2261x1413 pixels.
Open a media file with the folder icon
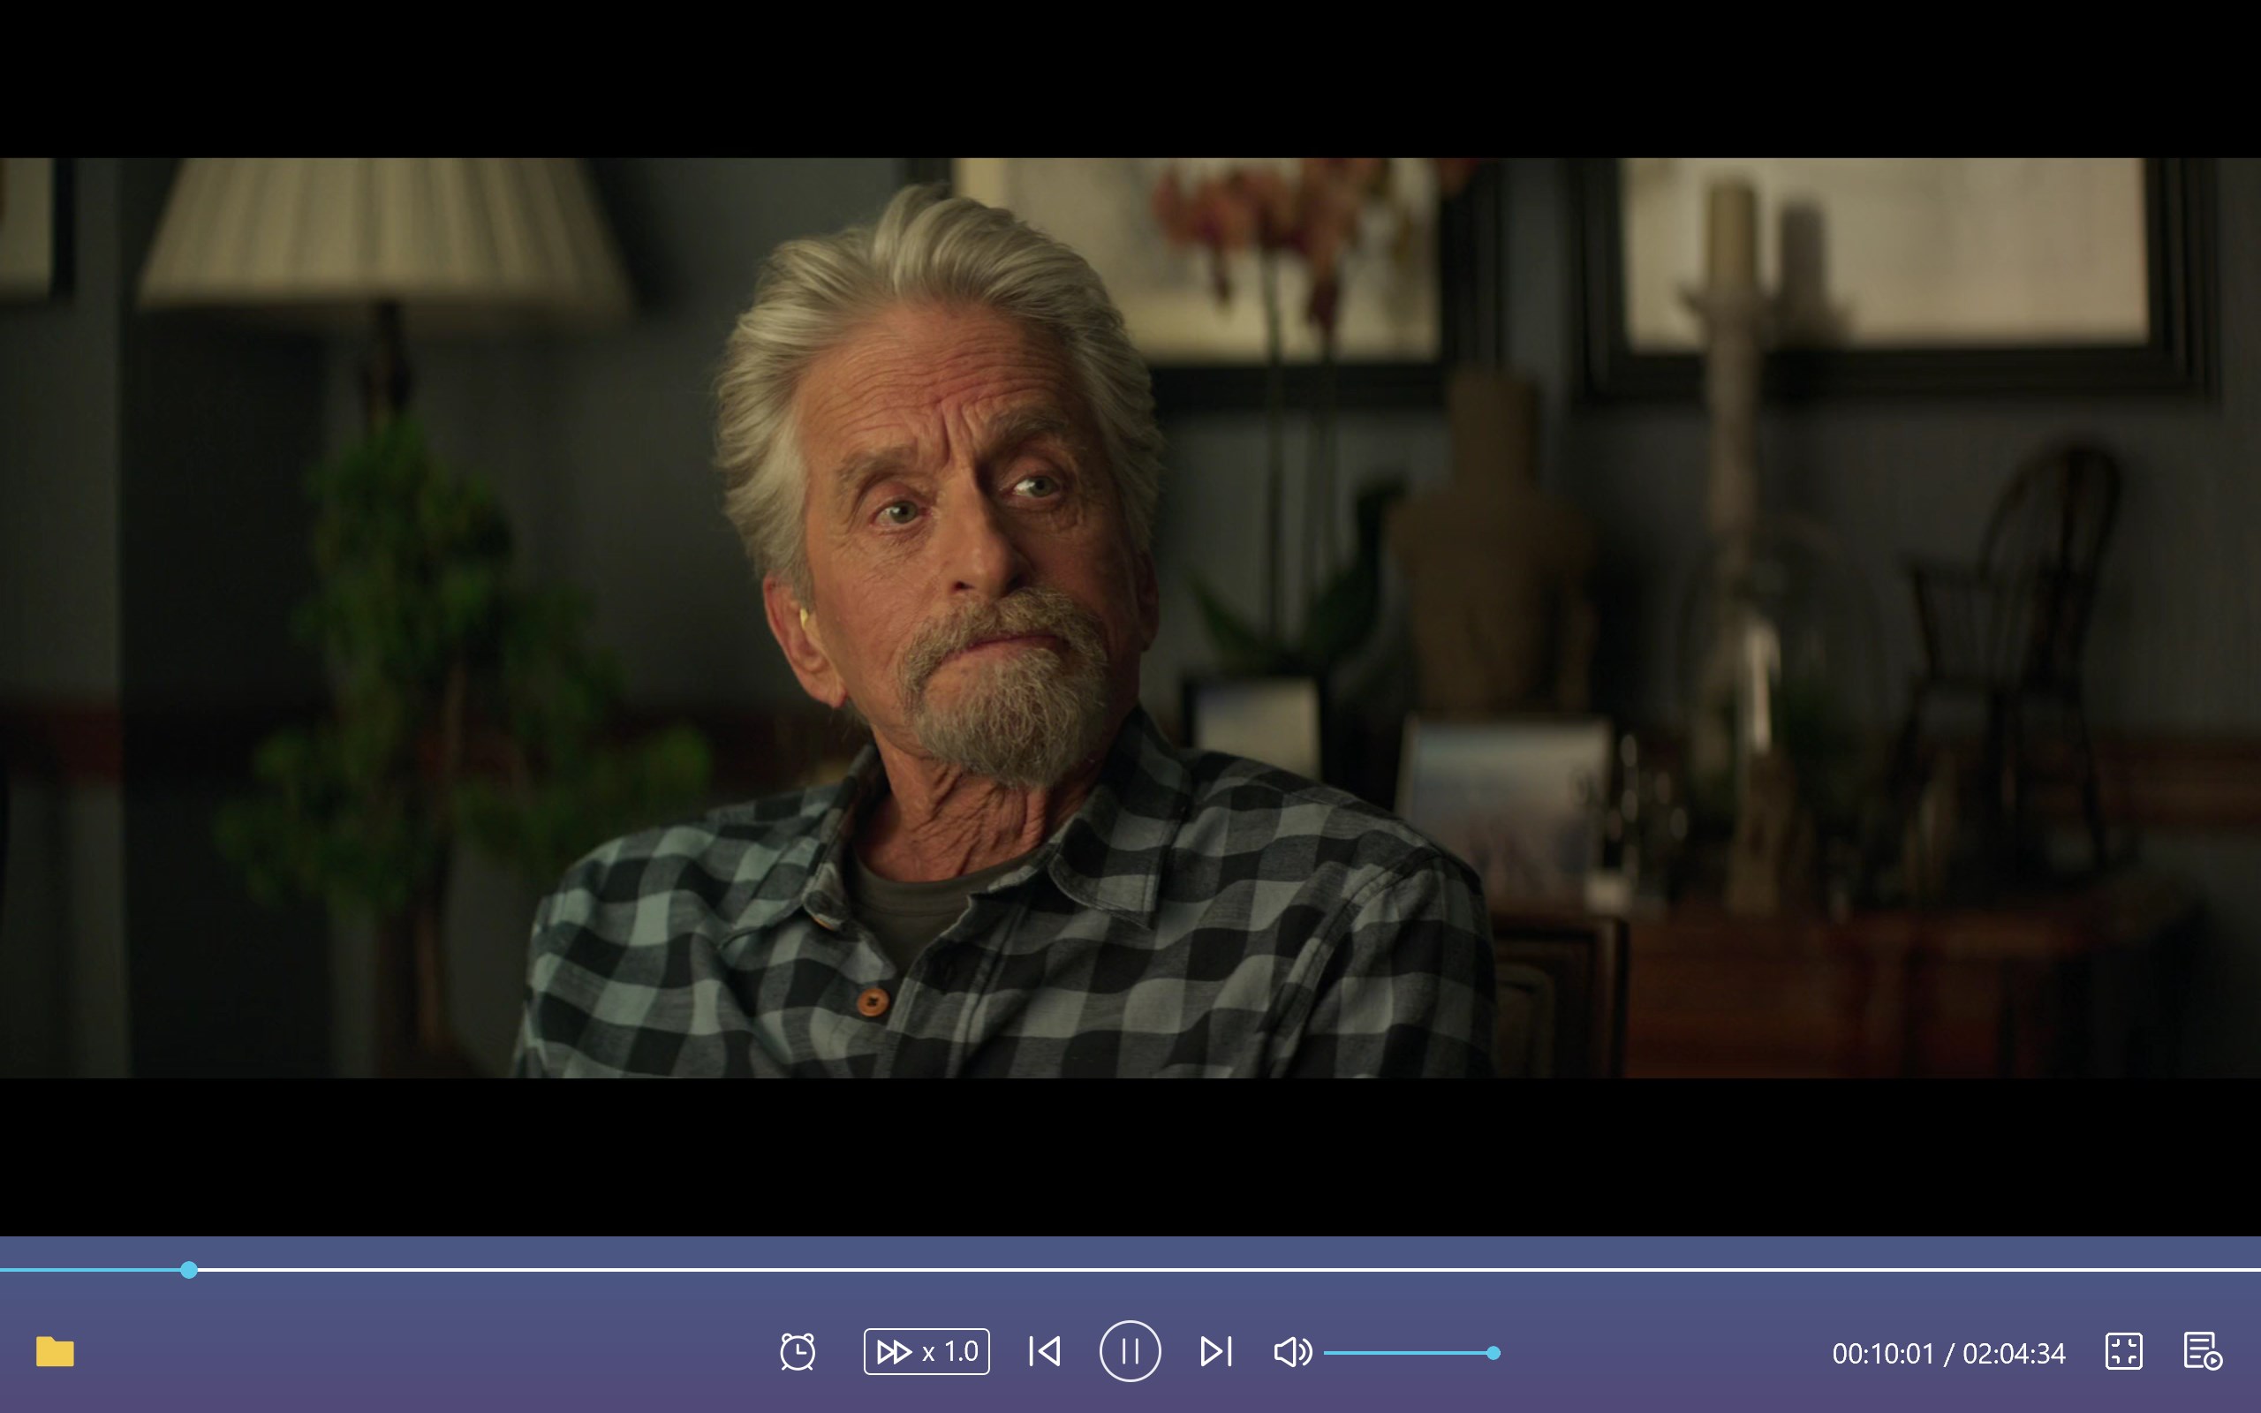point(55,1351)
